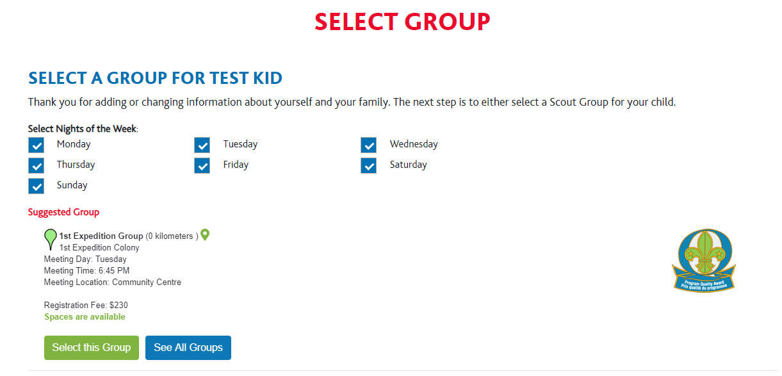The height and width of the screenshot is (376, 782).
Task: Disable the Friday night checkbox
Action: point(202,166)
